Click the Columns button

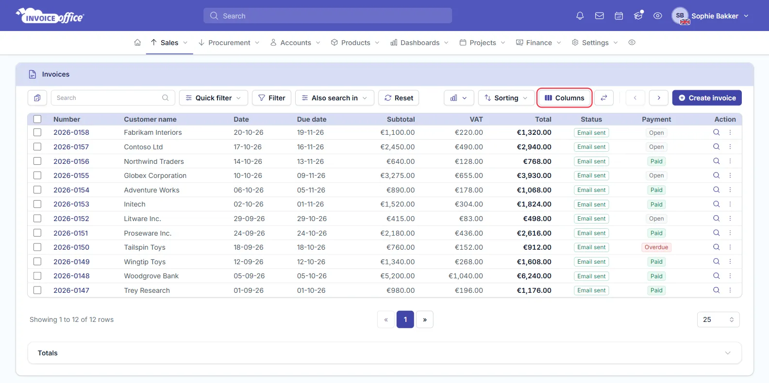tap(564, 98)
